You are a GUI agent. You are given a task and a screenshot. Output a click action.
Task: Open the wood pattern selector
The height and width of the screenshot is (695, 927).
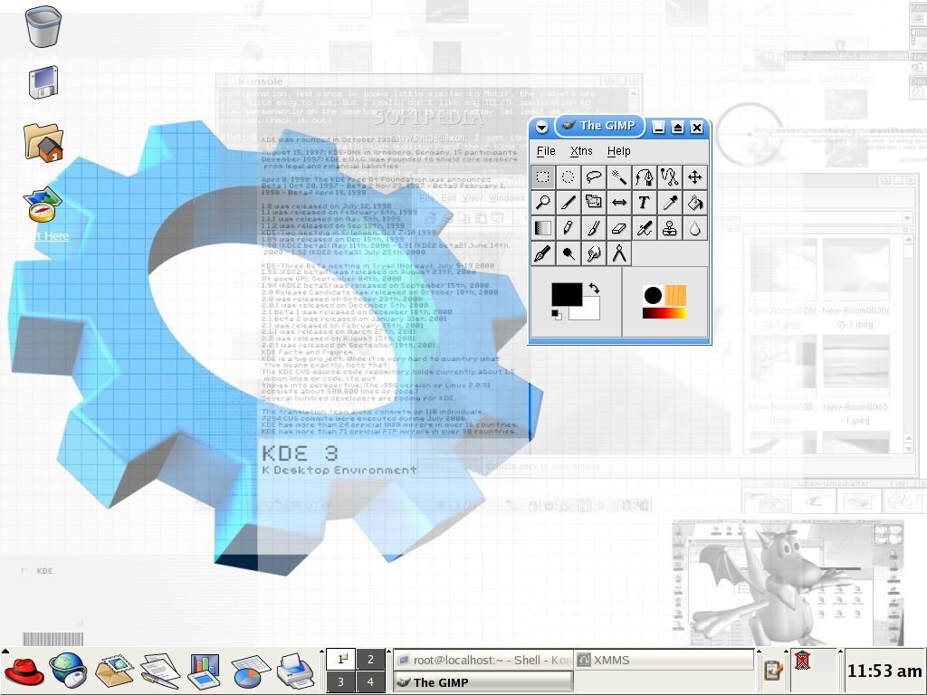tap(675, 296)
